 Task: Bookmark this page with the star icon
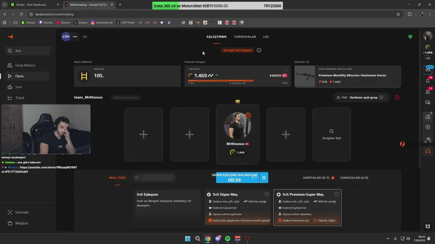(x=398, y=14)
